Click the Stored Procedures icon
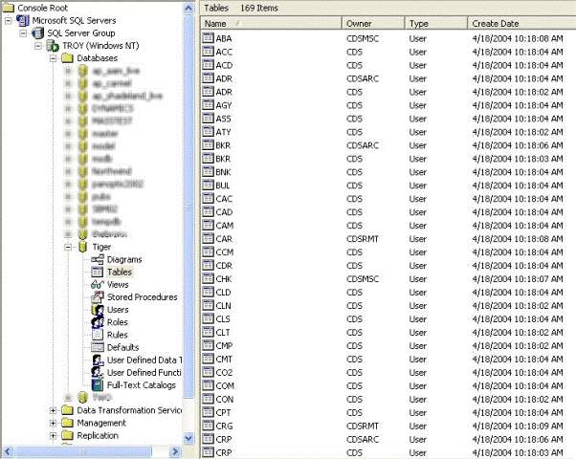Screen dimensions: 576x459 (x=98, y=297)
